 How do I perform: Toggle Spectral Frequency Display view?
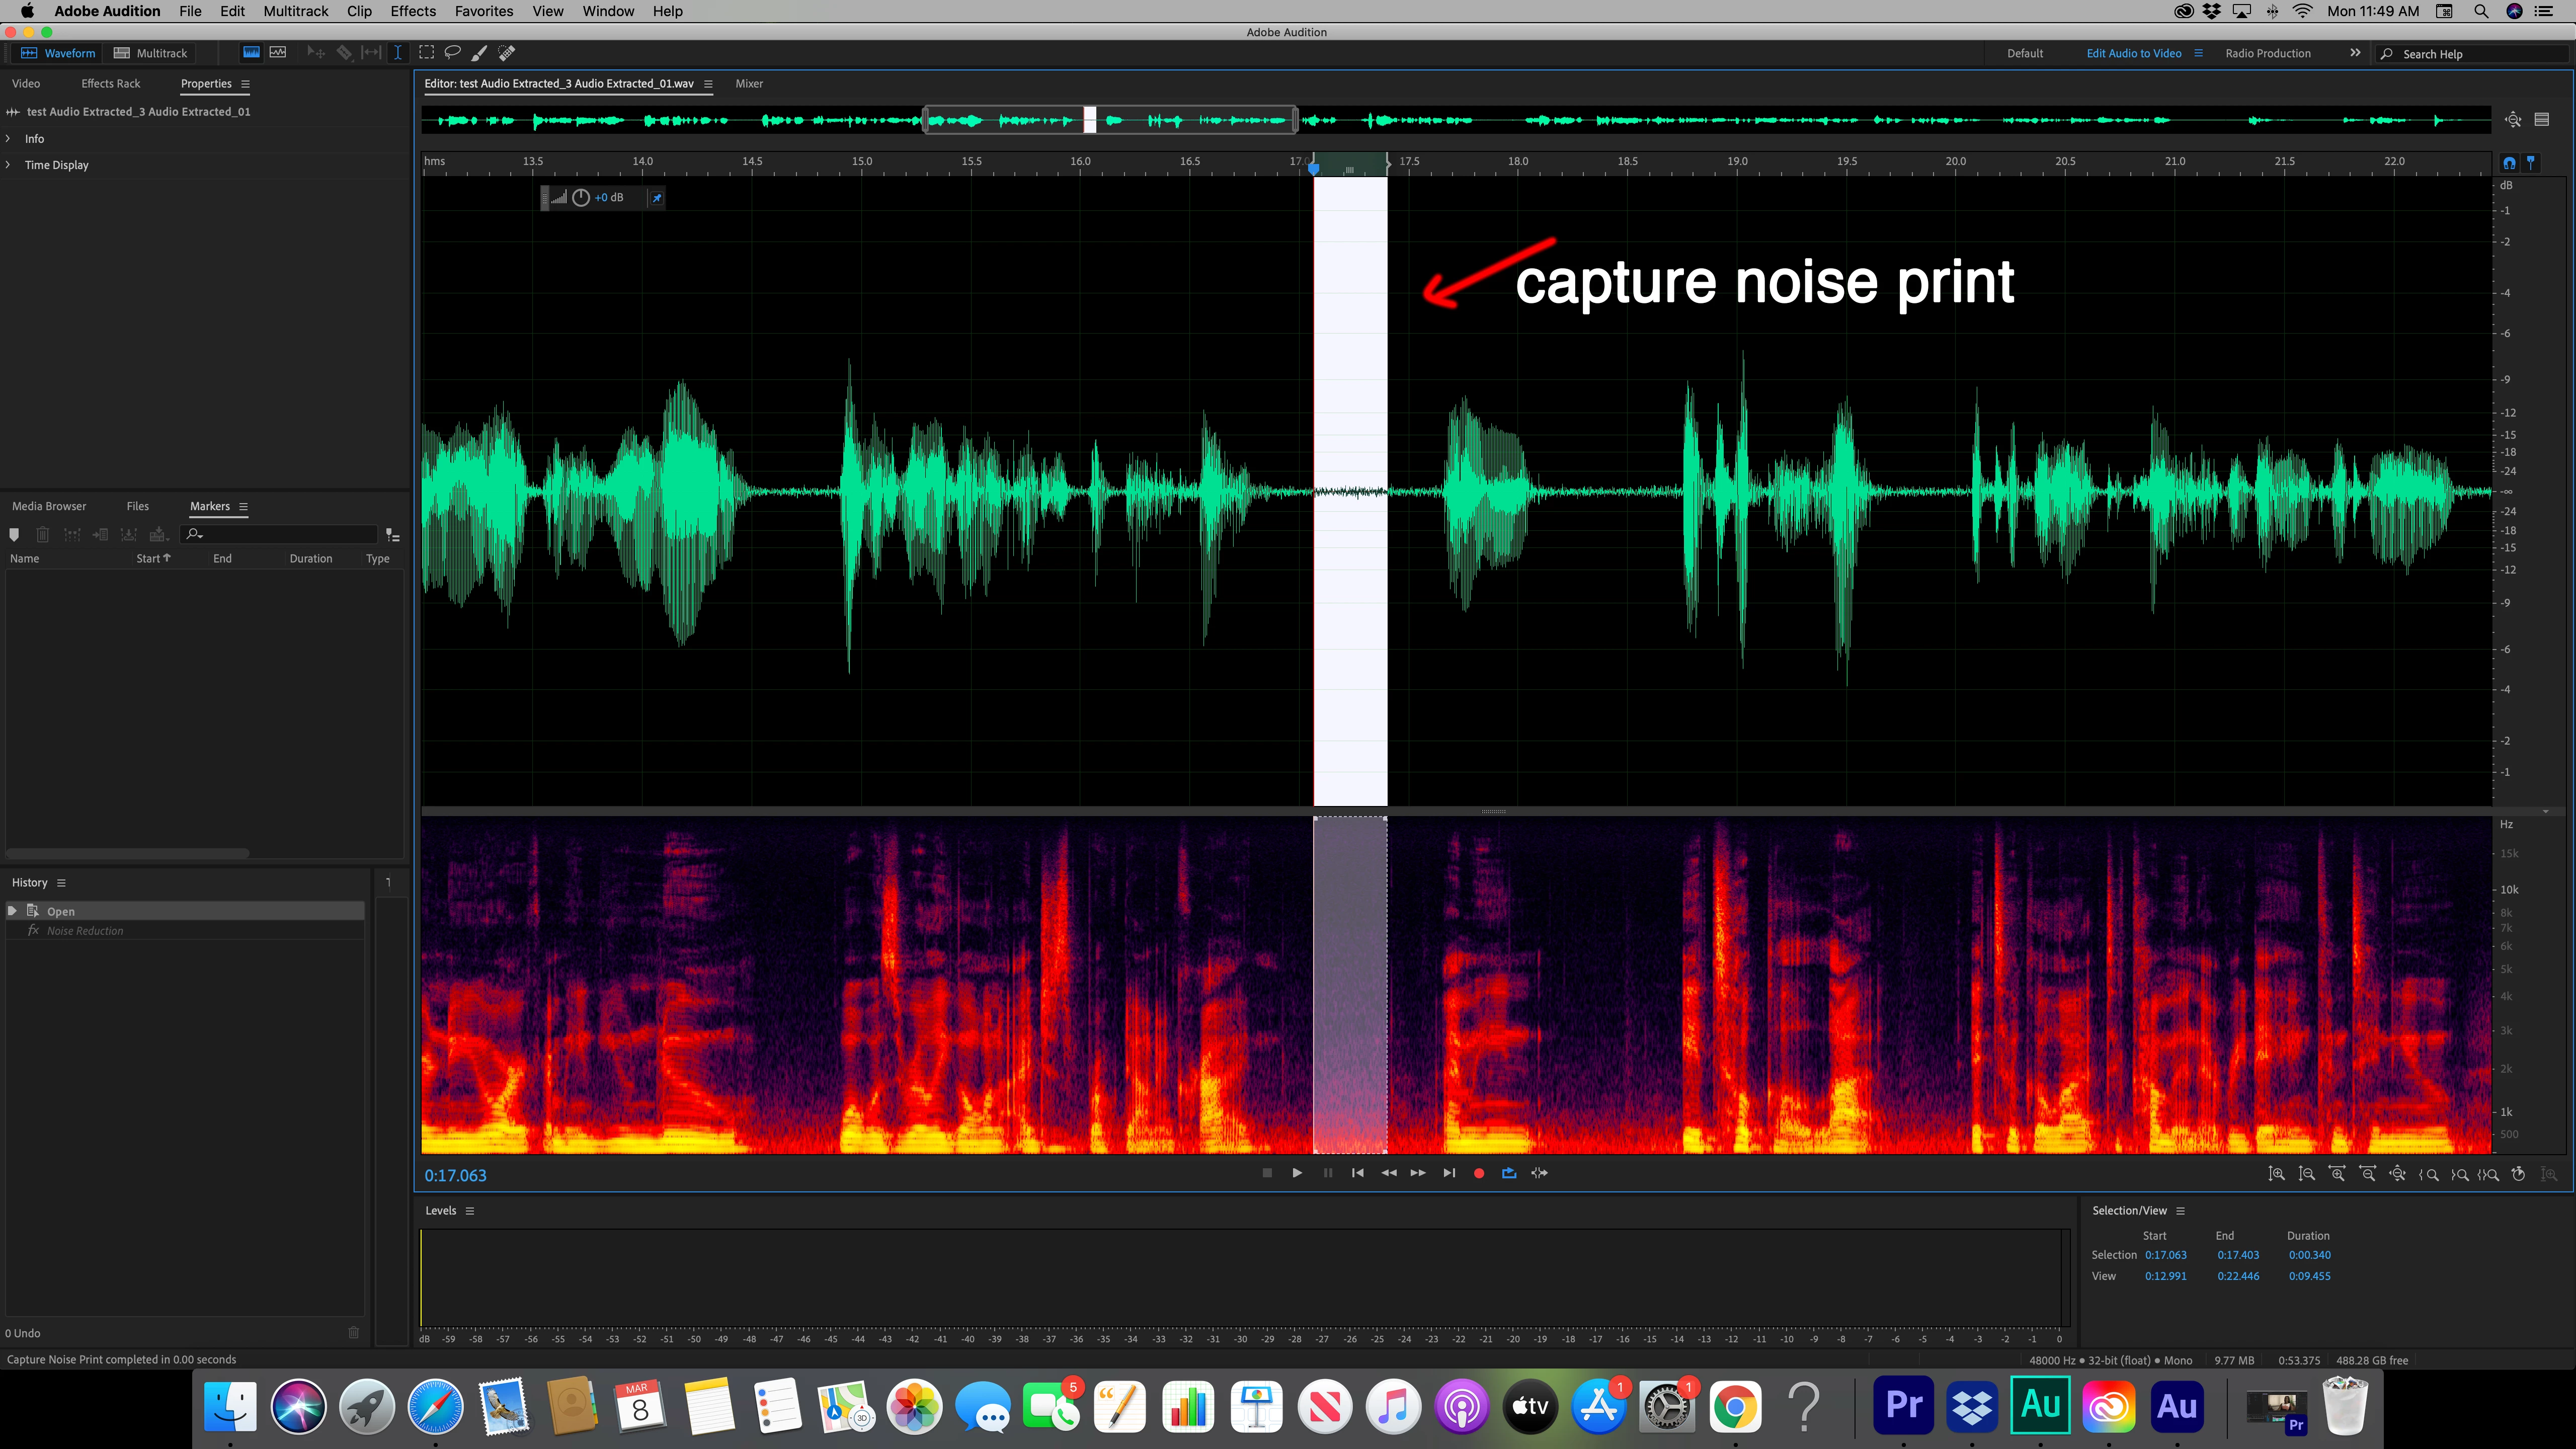point(251,53)
